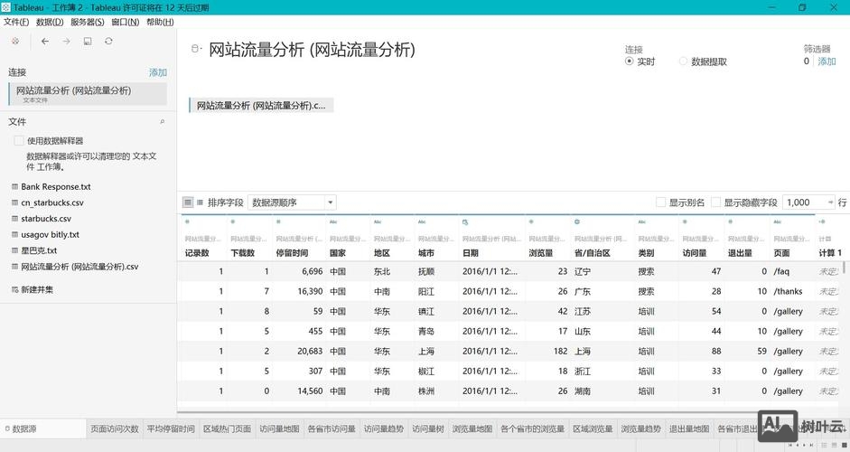This screenshot has width=850, height=452.
Task: Select the 数据提取 extract radio button
Action: pos(683,61)
